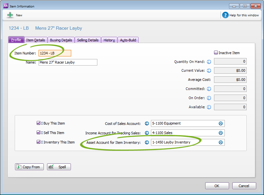This screenshot has height=195, width=264.
Task: Uncheck the I Buy This Item checkbox
Action: [38, 123]
